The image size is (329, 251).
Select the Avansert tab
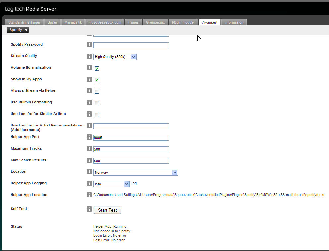point(210,22)
